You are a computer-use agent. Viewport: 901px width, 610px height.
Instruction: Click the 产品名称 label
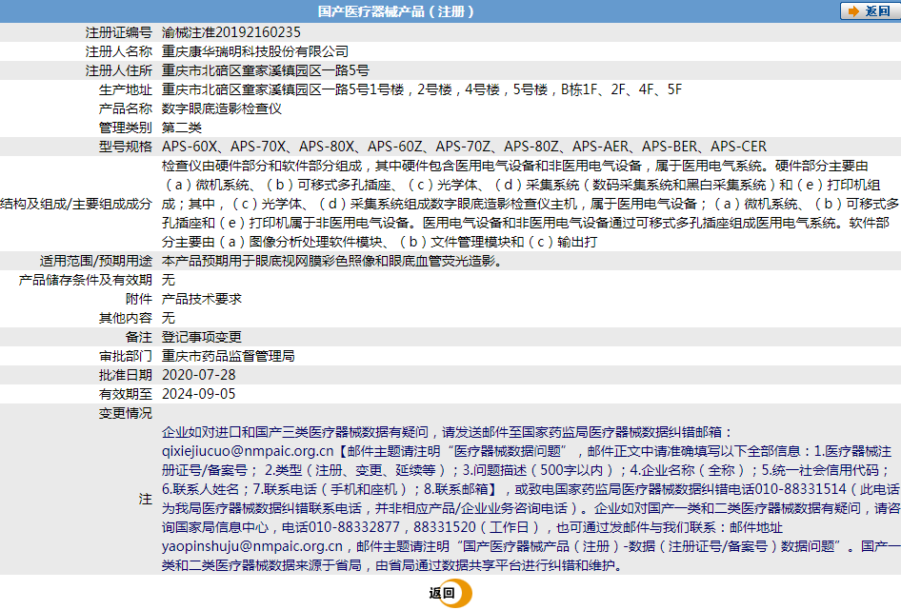[126, 108]
